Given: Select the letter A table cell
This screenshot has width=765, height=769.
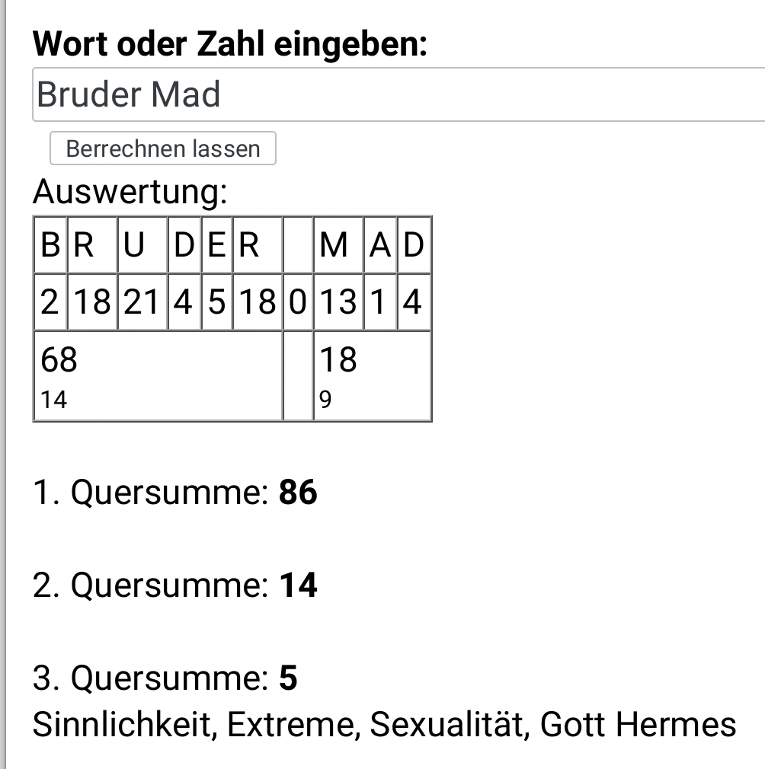Looking at the screenshot, I should (380, 244).
